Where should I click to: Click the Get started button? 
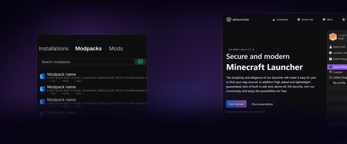[x=236, y=104]
